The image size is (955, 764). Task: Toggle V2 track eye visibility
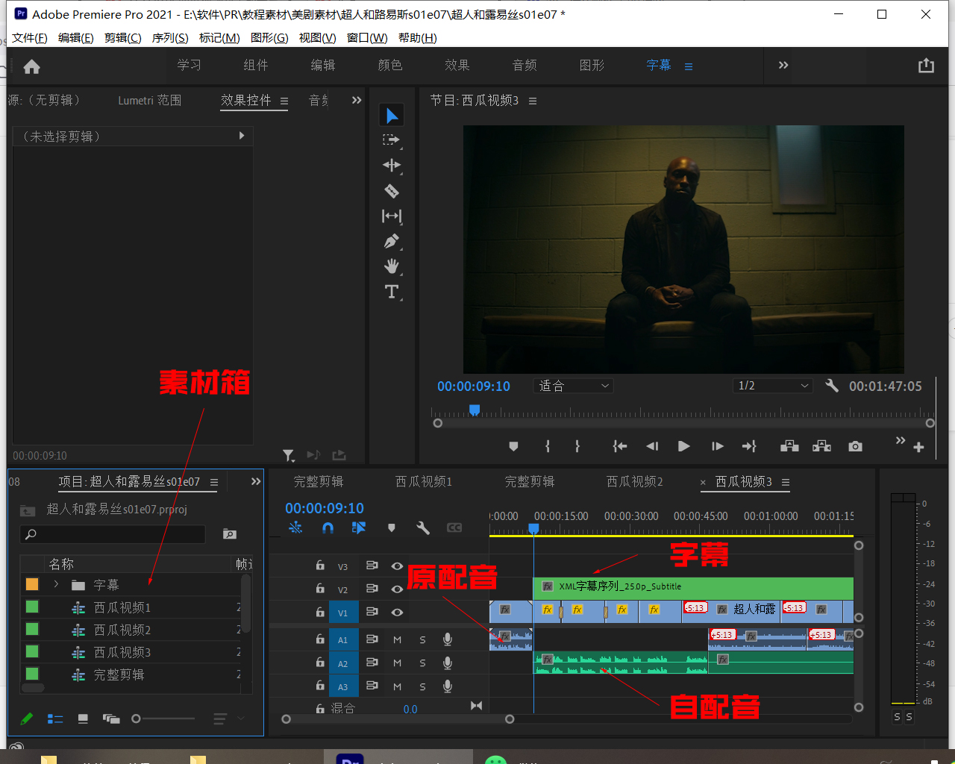(x=397, y=589)
